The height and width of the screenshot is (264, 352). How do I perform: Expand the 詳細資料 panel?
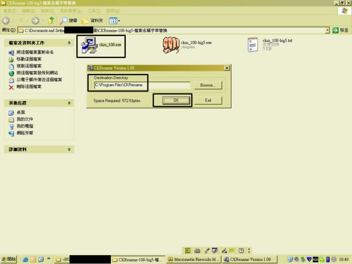[x=69, y=149]
